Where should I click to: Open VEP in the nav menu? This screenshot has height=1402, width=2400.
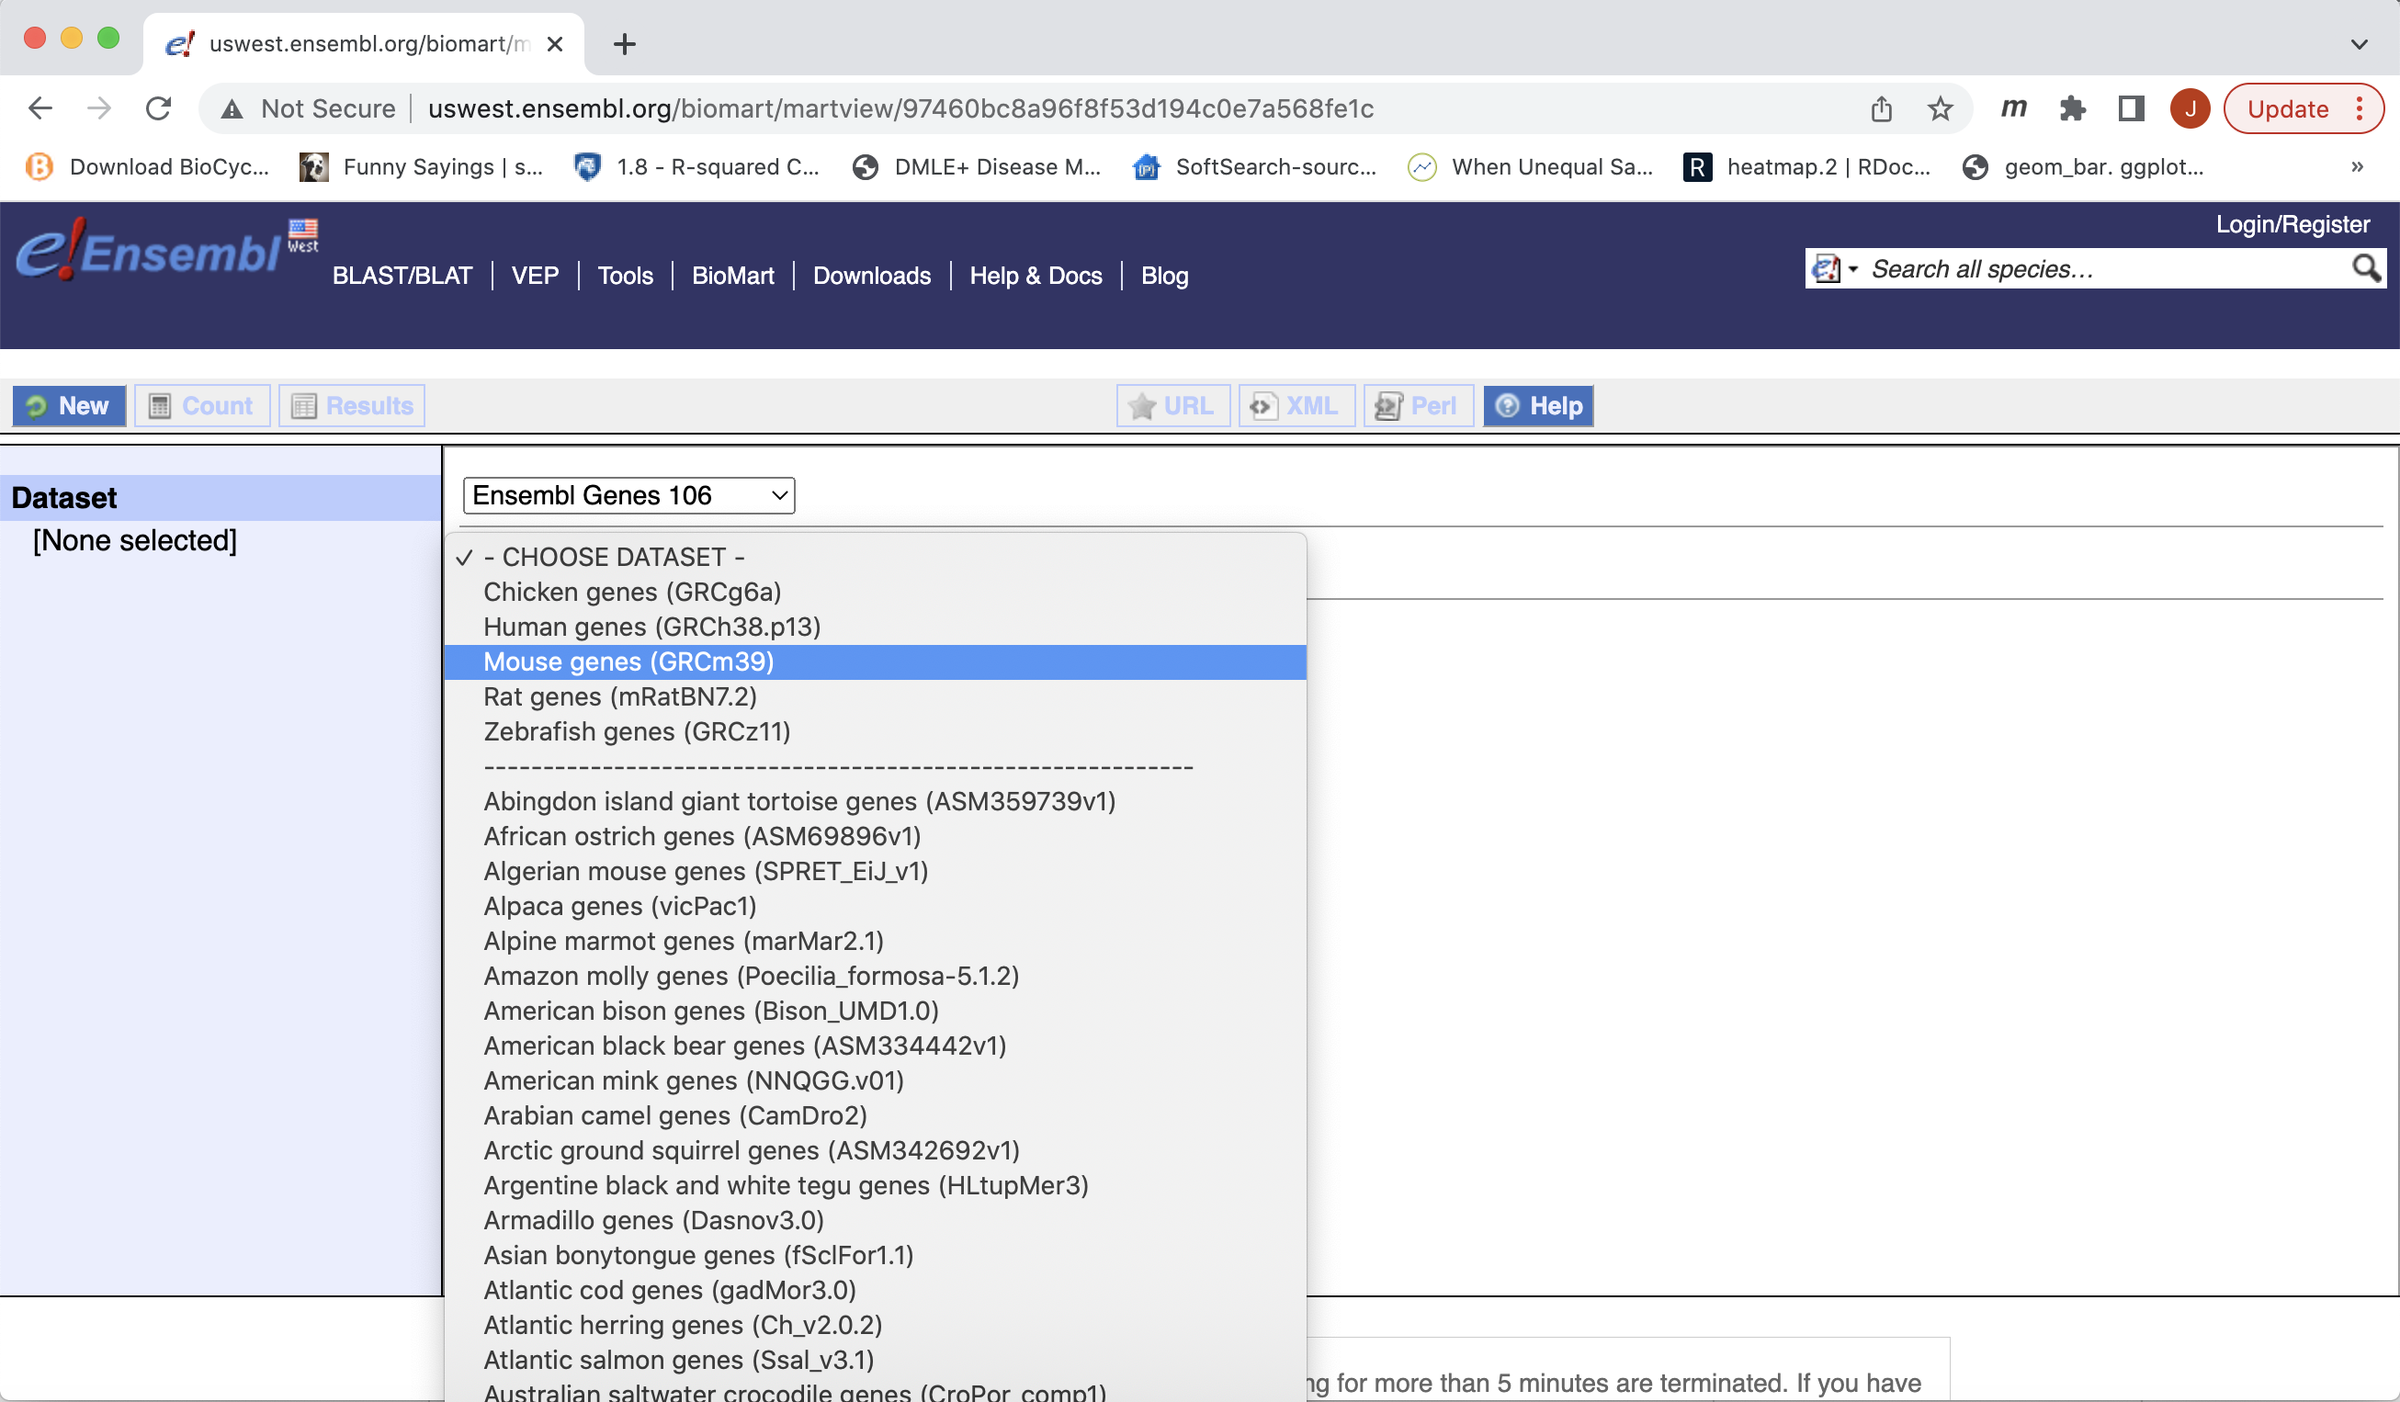[536, 276]
